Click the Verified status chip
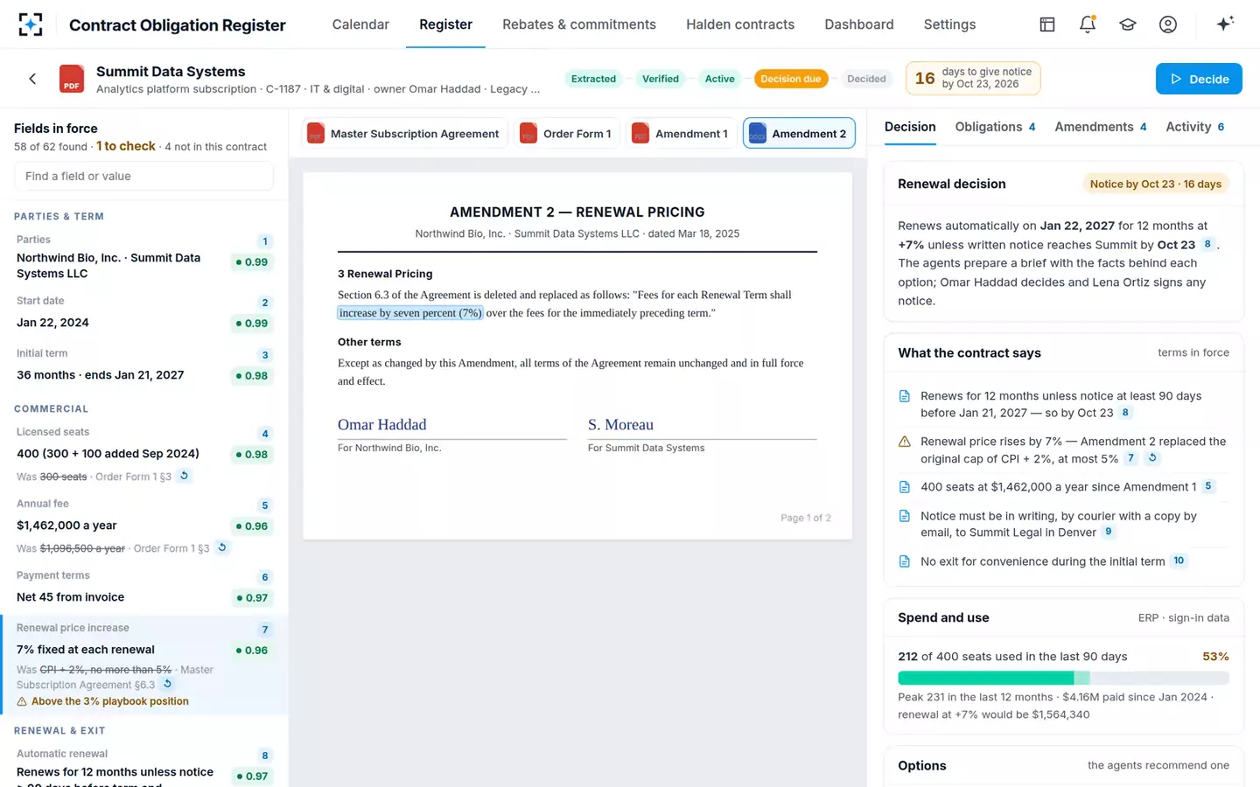Screen dimensions: 1260x787 [661, 79]
